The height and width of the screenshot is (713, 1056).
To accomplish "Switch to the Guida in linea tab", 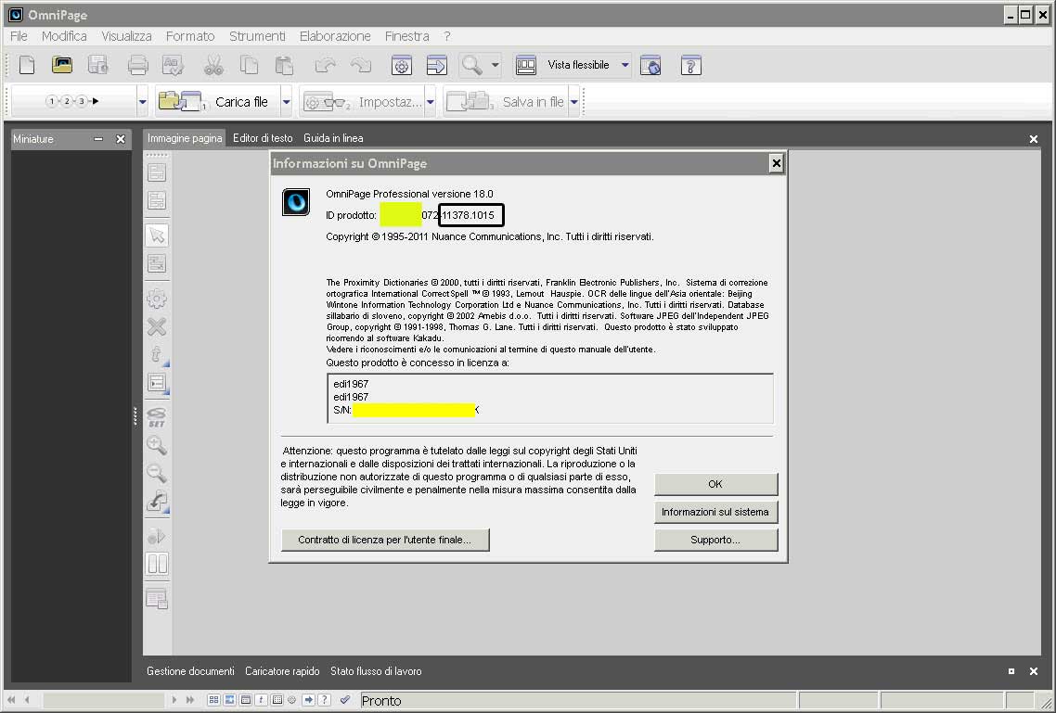I will 333,138.
